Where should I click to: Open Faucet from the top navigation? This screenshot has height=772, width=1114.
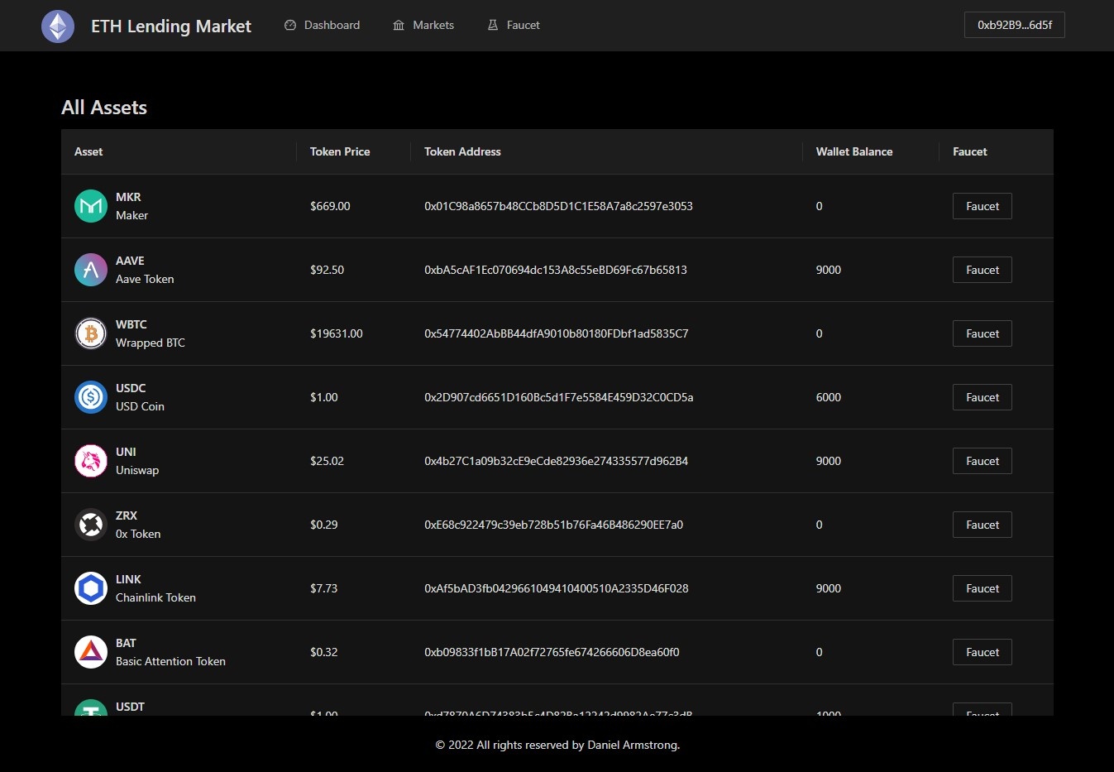click(514, 26)
